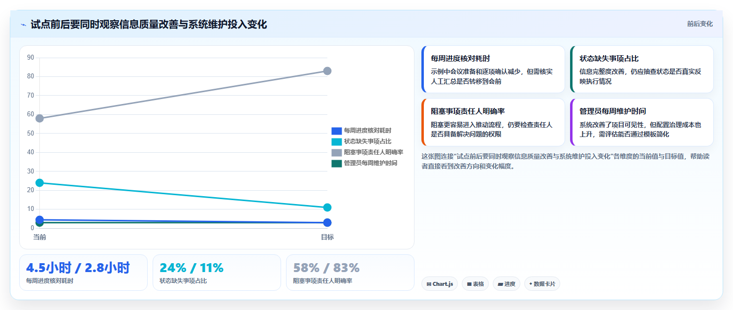Click the lightning icon beside the title
Screen dimensions: 733x310
click(x=23, y=25)
